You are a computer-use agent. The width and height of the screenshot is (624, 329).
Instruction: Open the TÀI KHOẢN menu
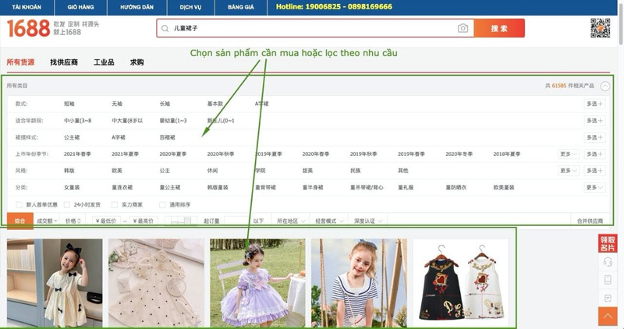27,7
